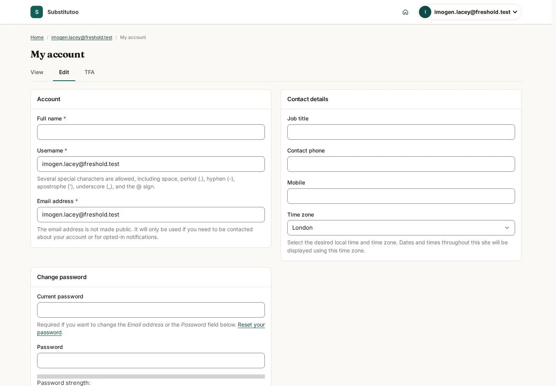Expand the imogen.lacey account menu

(x=469, y=12)
